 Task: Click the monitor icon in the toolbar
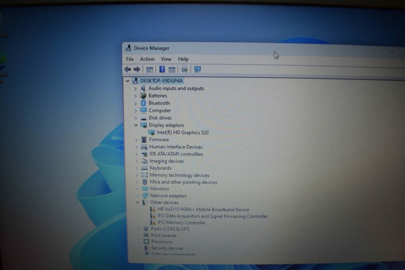[197, 69]
